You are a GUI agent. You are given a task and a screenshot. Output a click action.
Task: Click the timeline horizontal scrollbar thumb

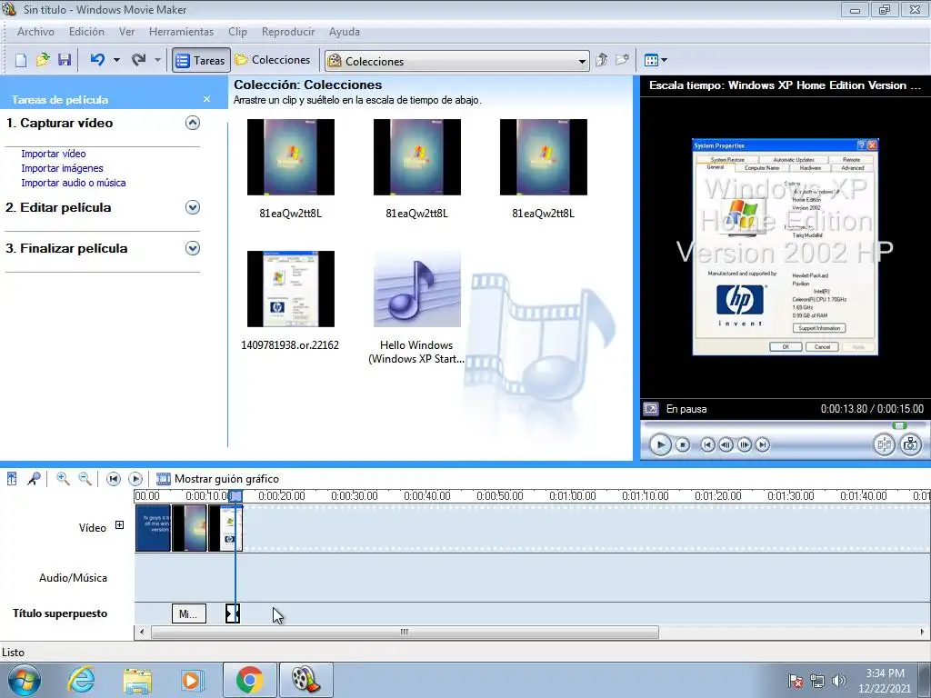405,633
